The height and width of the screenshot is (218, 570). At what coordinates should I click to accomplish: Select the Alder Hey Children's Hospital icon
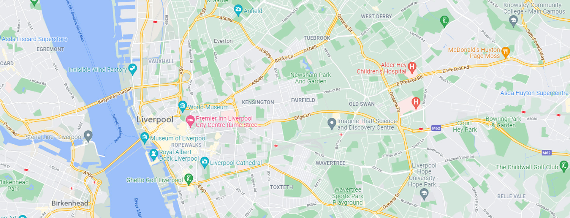point(412,67)
